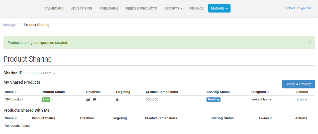Select the Sharing ID value 00000000214bfc57
318x134 pixels.
(x=40, y=73)
